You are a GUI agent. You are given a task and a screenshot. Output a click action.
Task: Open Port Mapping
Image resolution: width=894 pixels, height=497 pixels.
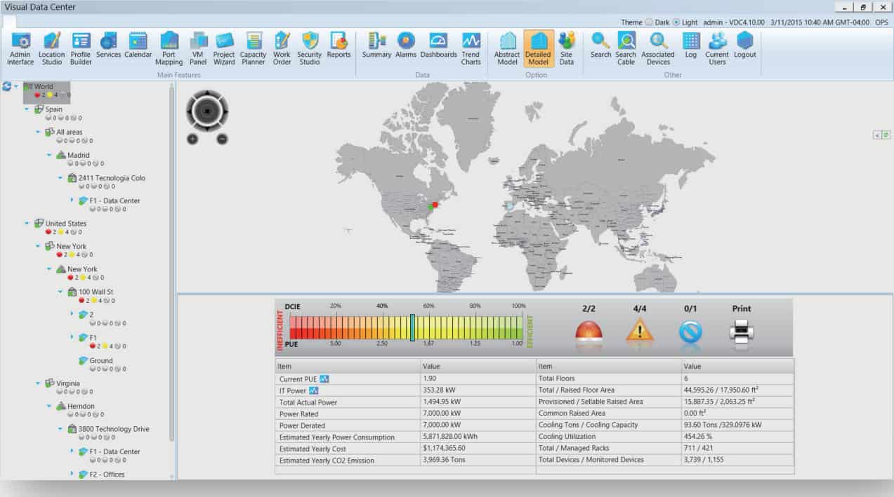169,49
